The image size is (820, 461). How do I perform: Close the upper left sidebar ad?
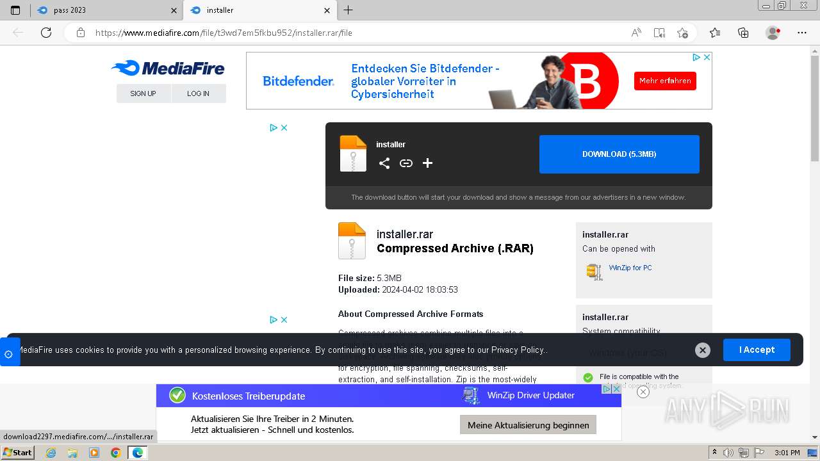click(x=284, y=128)
